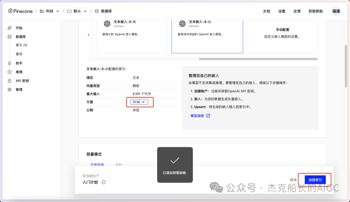The height and width of the screenshot is (202, 350).
Task: Click the rocket icon beside 开始
Action: [9, 28]
